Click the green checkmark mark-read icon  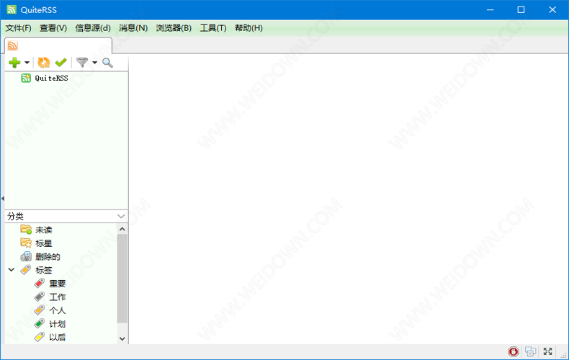click(x=61, y=63)
